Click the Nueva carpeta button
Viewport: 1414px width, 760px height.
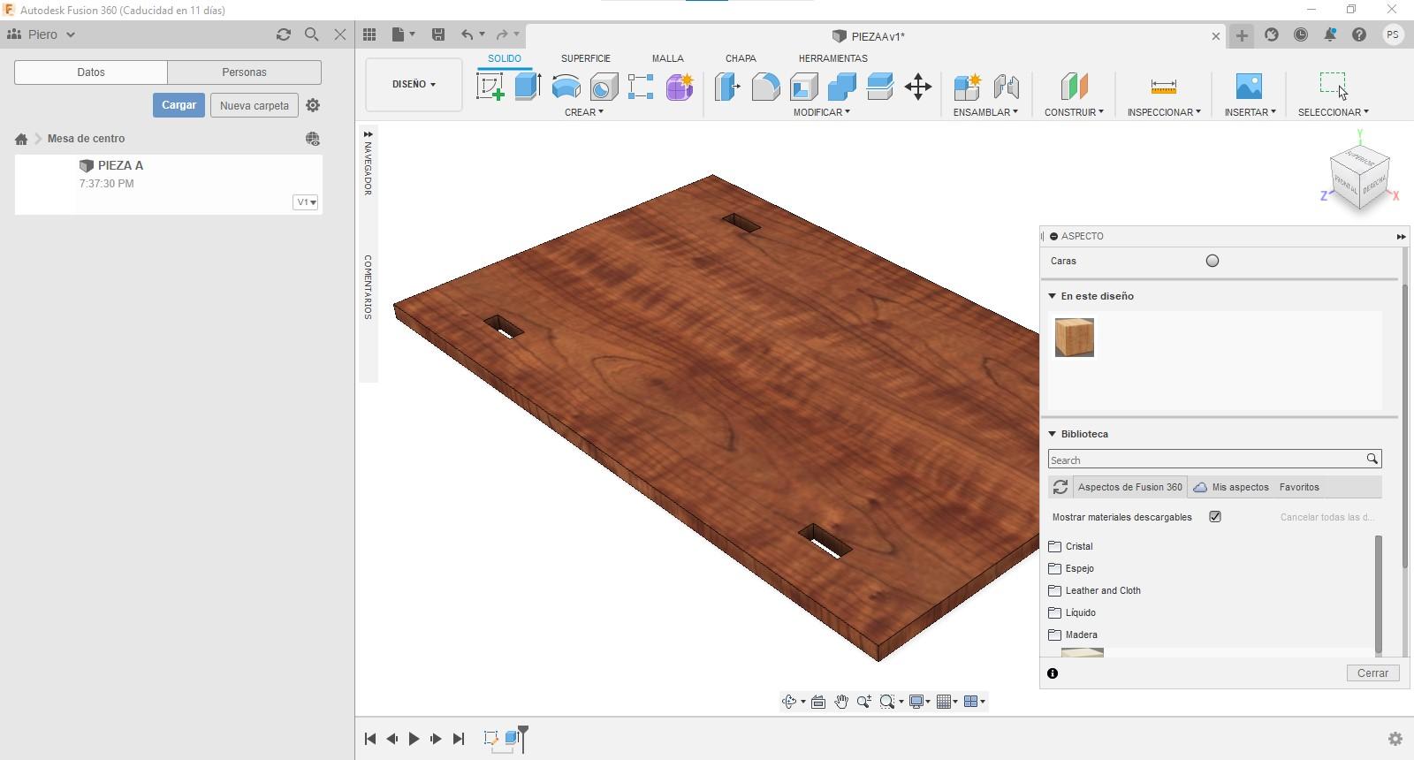(x=255, y=105)
